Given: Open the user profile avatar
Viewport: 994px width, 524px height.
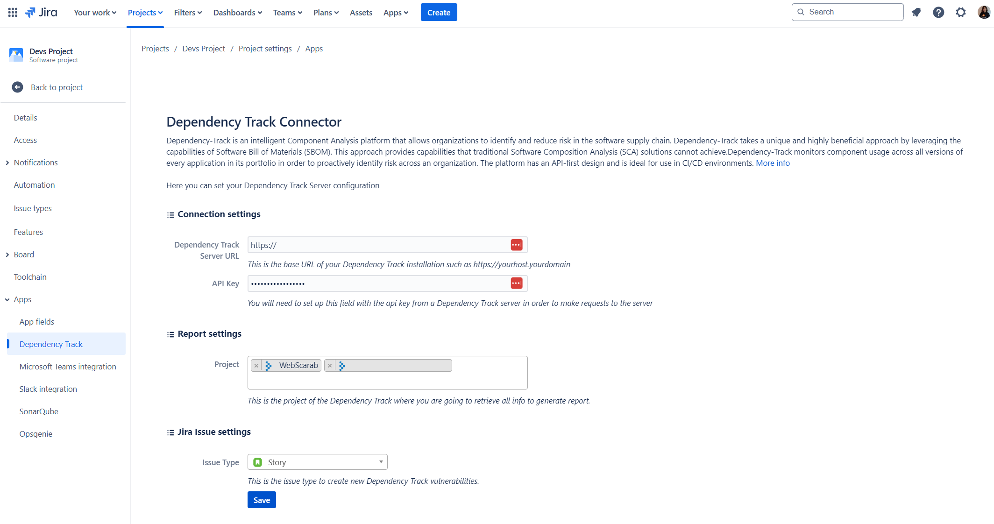Looking at the screenshot, I should click(x=984, y=13).
